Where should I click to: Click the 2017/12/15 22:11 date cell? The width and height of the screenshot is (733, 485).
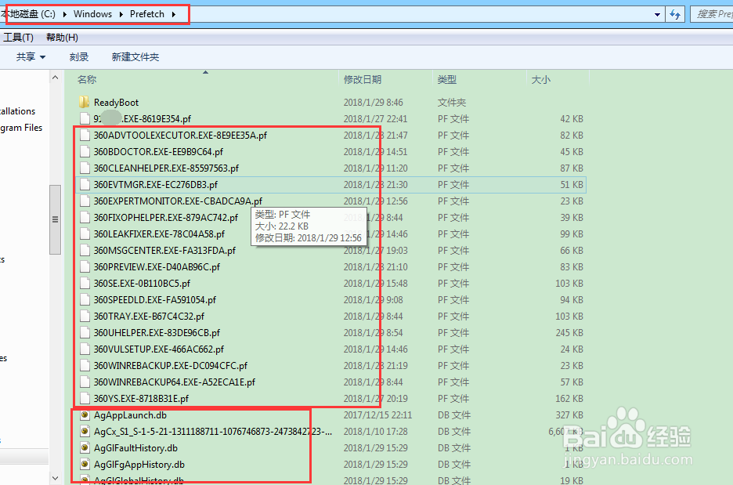377,414
